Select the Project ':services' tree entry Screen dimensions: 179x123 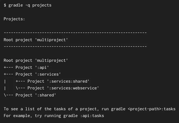[38, 74]
